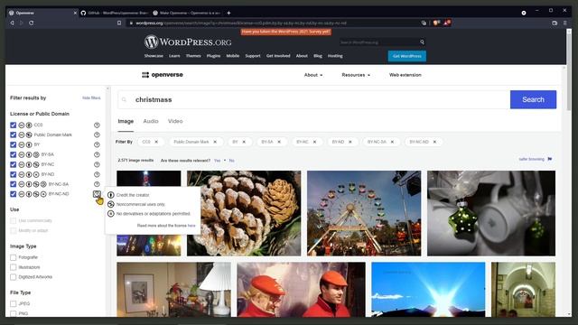Image resolution: width=578 pixels, height=325 pixels.
Task: Open the browser menu icon
Action: point(564,23)
